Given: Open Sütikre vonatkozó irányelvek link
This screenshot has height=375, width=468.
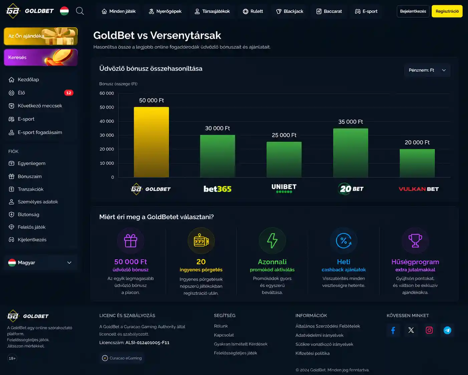Looking at the screenshot, I should click(324, 344).
